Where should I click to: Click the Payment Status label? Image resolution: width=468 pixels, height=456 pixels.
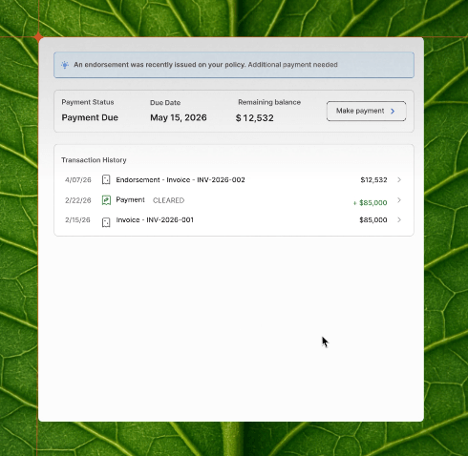(88, 102)
